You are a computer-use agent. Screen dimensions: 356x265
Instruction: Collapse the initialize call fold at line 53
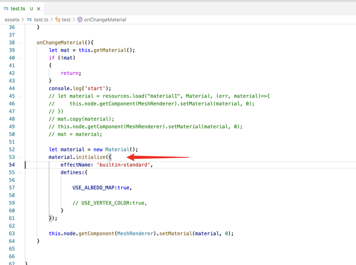click(x=21, y=157)
